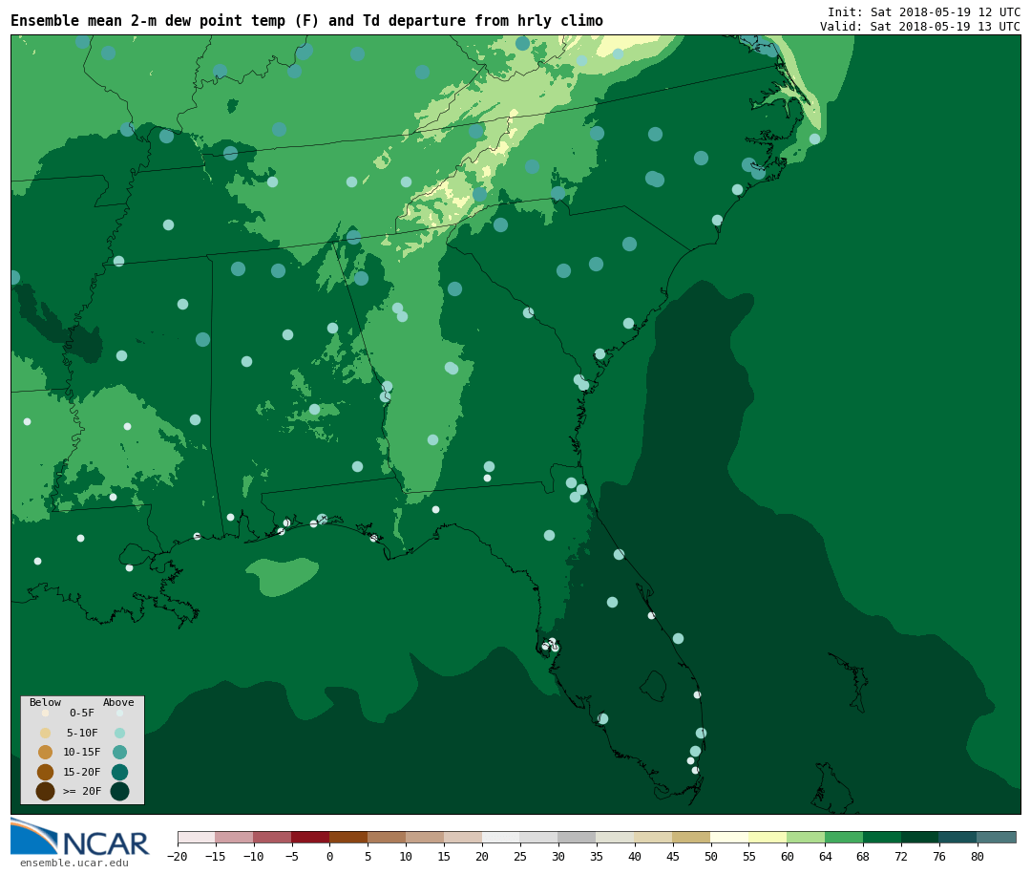Click the 60 to 64 light green segment
Viewport: 1031px width, 874px height.
(807, 837)
